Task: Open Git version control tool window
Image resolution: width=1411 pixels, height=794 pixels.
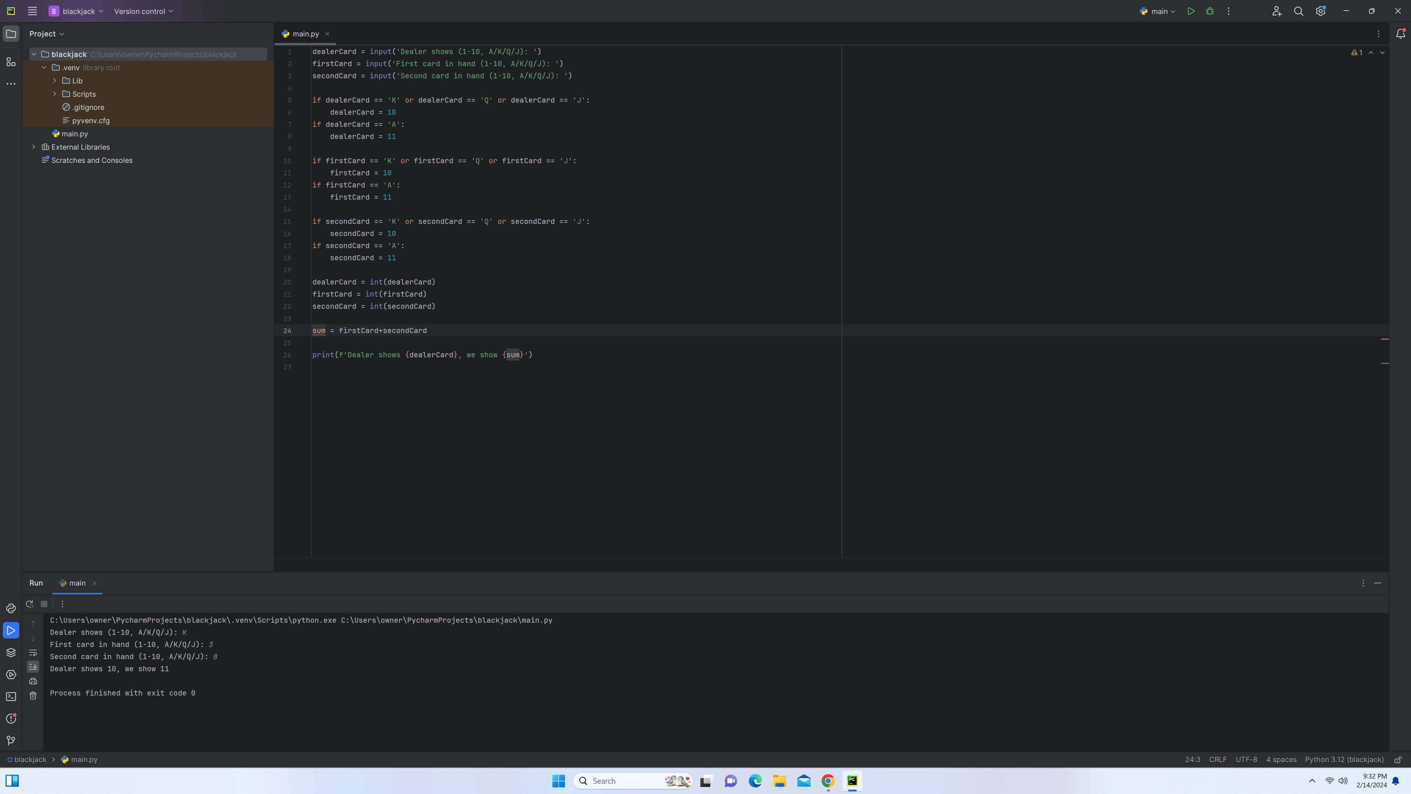Action: [x=11, y=740]
